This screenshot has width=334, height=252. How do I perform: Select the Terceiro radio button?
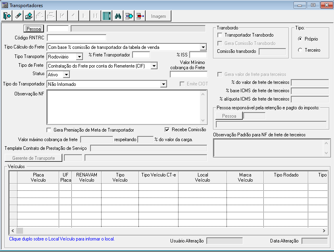click(x=300, y=50)
